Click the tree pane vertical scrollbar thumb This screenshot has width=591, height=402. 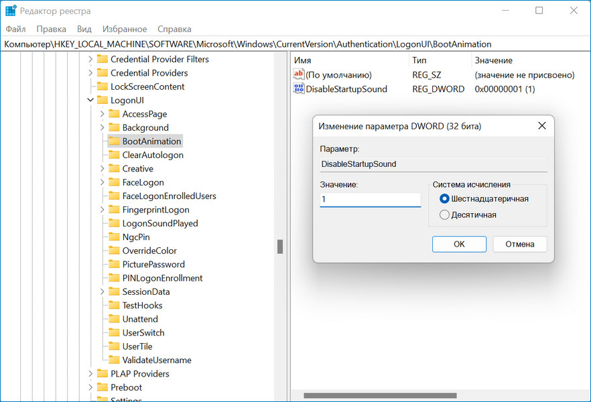[280, 247]
